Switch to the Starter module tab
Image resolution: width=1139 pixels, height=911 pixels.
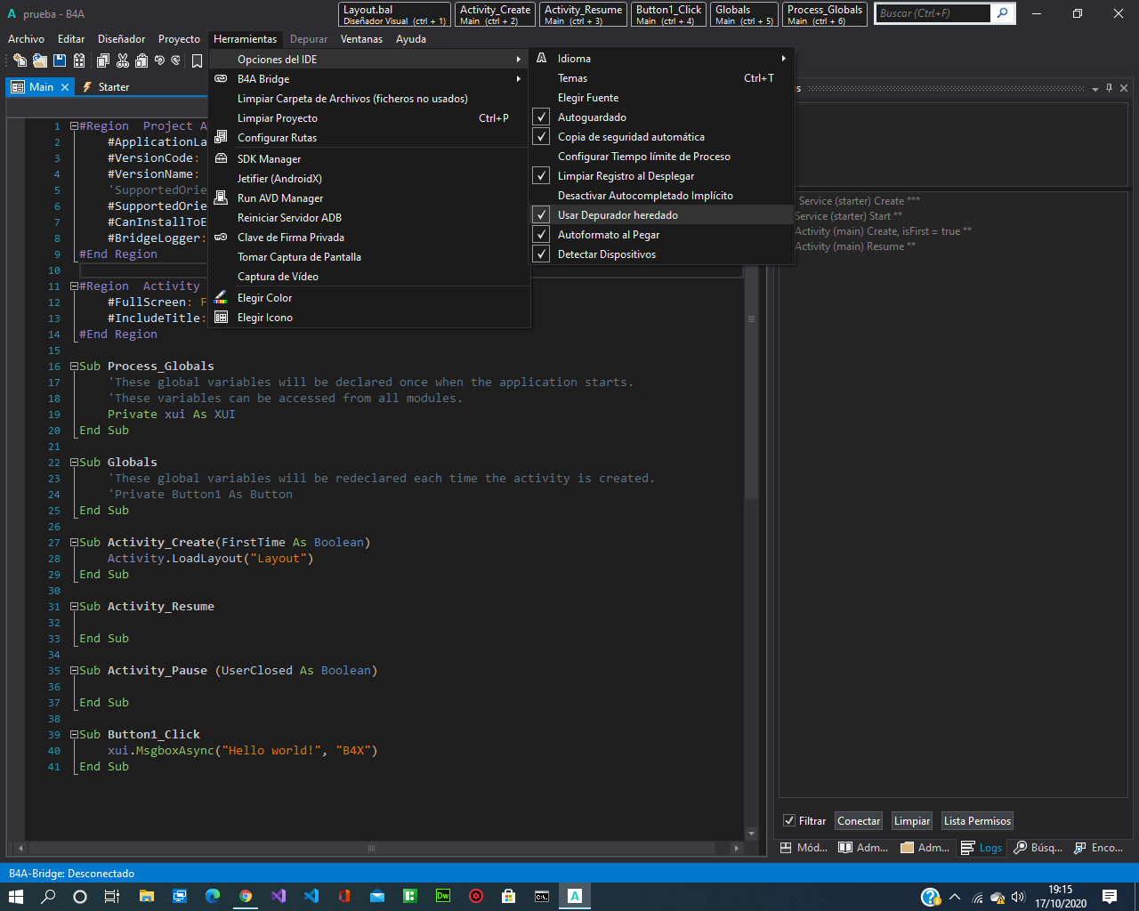tap(113, 87)
